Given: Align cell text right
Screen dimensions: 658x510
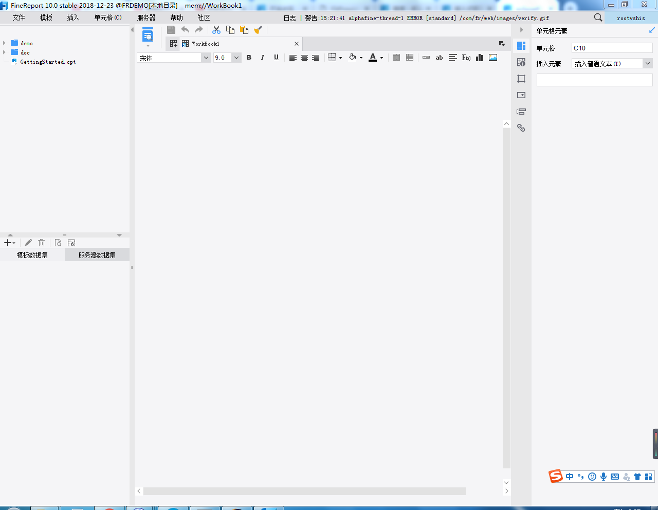Looking at the screenshot, I should tap(316, 58).
